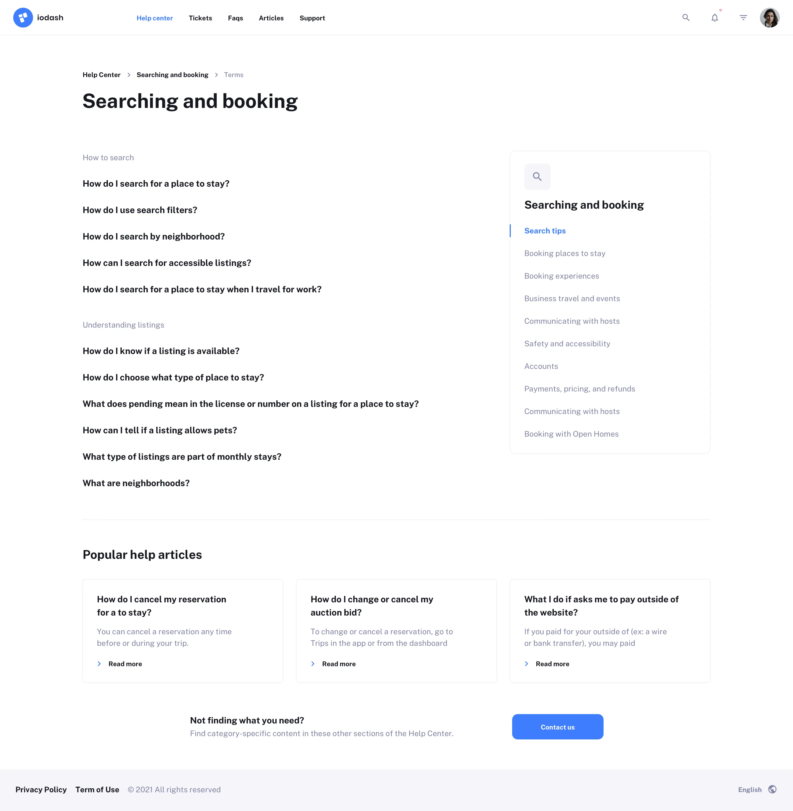Open the filter icon near the avatar
The width and height of the screenshot is (793, 811).
pos(743,18)
